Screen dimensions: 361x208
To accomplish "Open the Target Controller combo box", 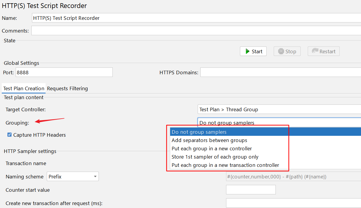I will pyautogui.click(x=279, y=109).
